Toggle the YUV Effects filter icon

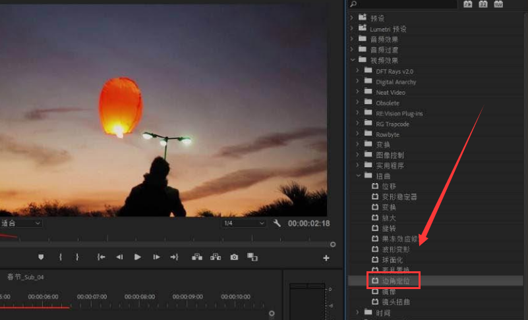click(499, 4)
